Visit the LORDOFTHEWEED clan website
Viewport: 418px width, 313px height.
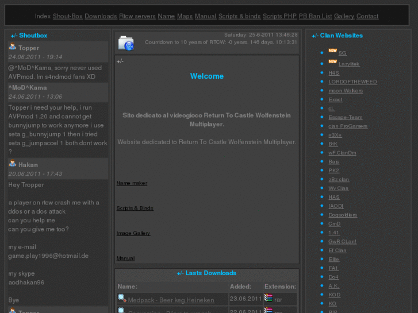tap(352, 82)
